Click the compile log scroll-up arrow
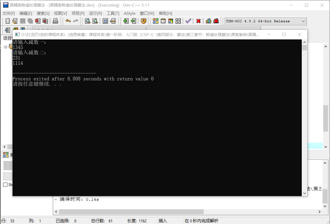The width and height of the screenshot is (330, 224). click(325, 163)
